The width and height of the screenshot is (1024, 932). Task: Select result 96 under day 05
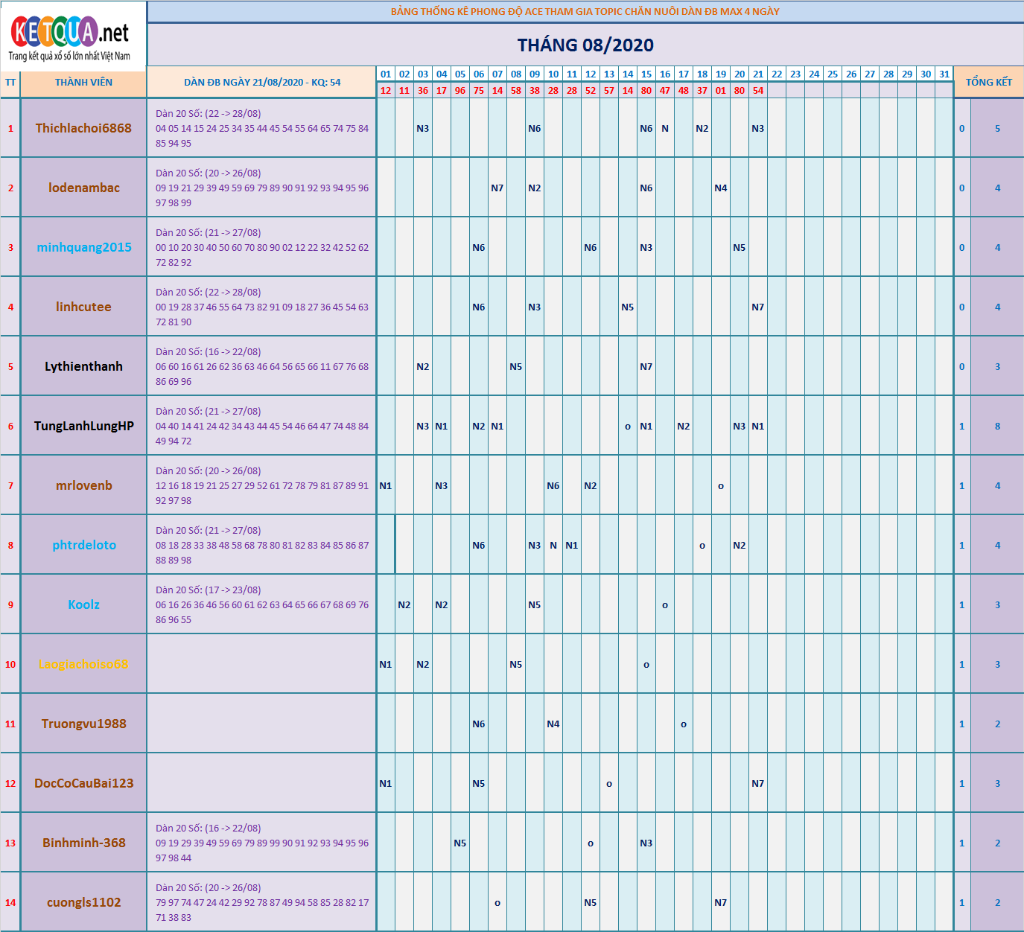(460, 90)
